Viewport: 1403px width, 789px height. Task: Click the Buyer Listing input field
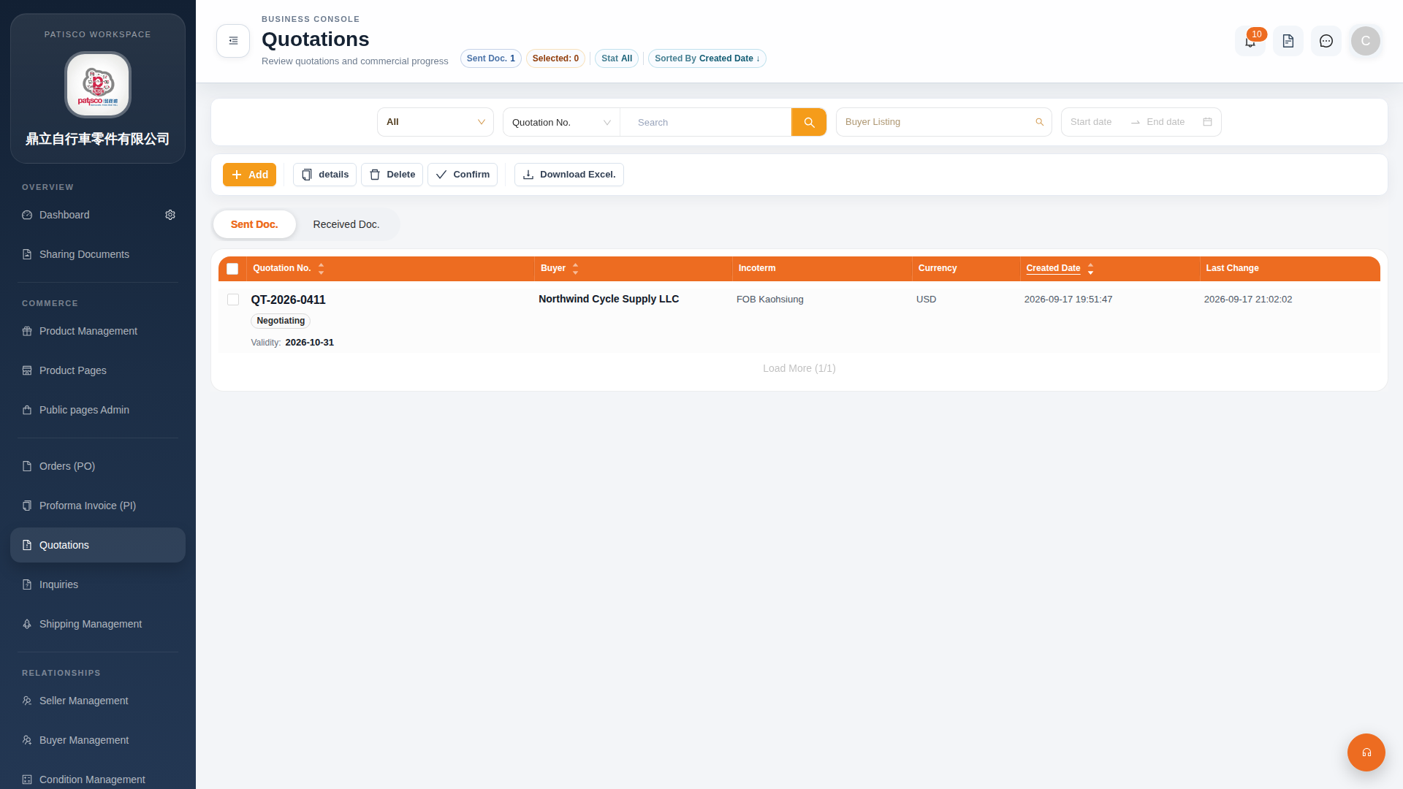[943, 122]
